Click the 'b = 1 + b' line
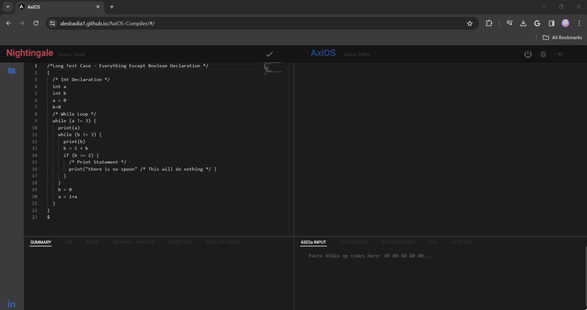The height and width of the screenshot is (310, 587). (76, 149)
